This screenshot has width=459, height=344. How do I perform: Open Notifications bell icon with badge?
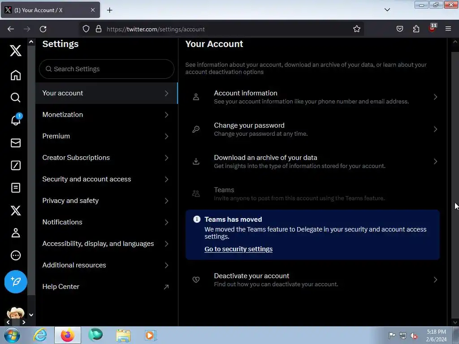tap(16, 120)
